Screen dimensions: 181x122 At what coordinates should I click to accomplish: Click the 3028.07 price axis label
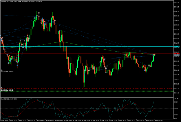[x=177, y=20]
